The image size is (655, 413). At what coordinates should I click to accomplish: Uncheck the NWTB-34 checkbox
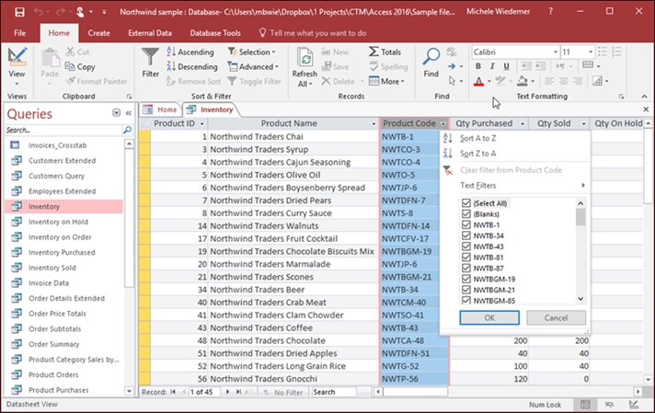[x=466, y=235]
